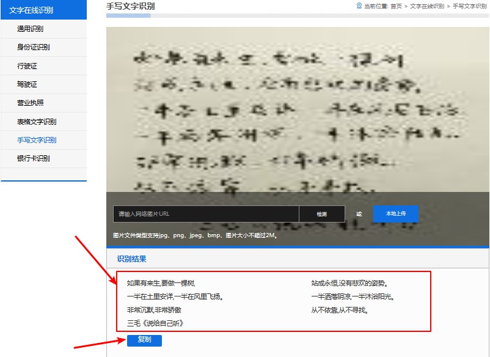Open 通用识别 in the sidebar
This screenshot has width=490, height=357.
(x=31, y=29)
